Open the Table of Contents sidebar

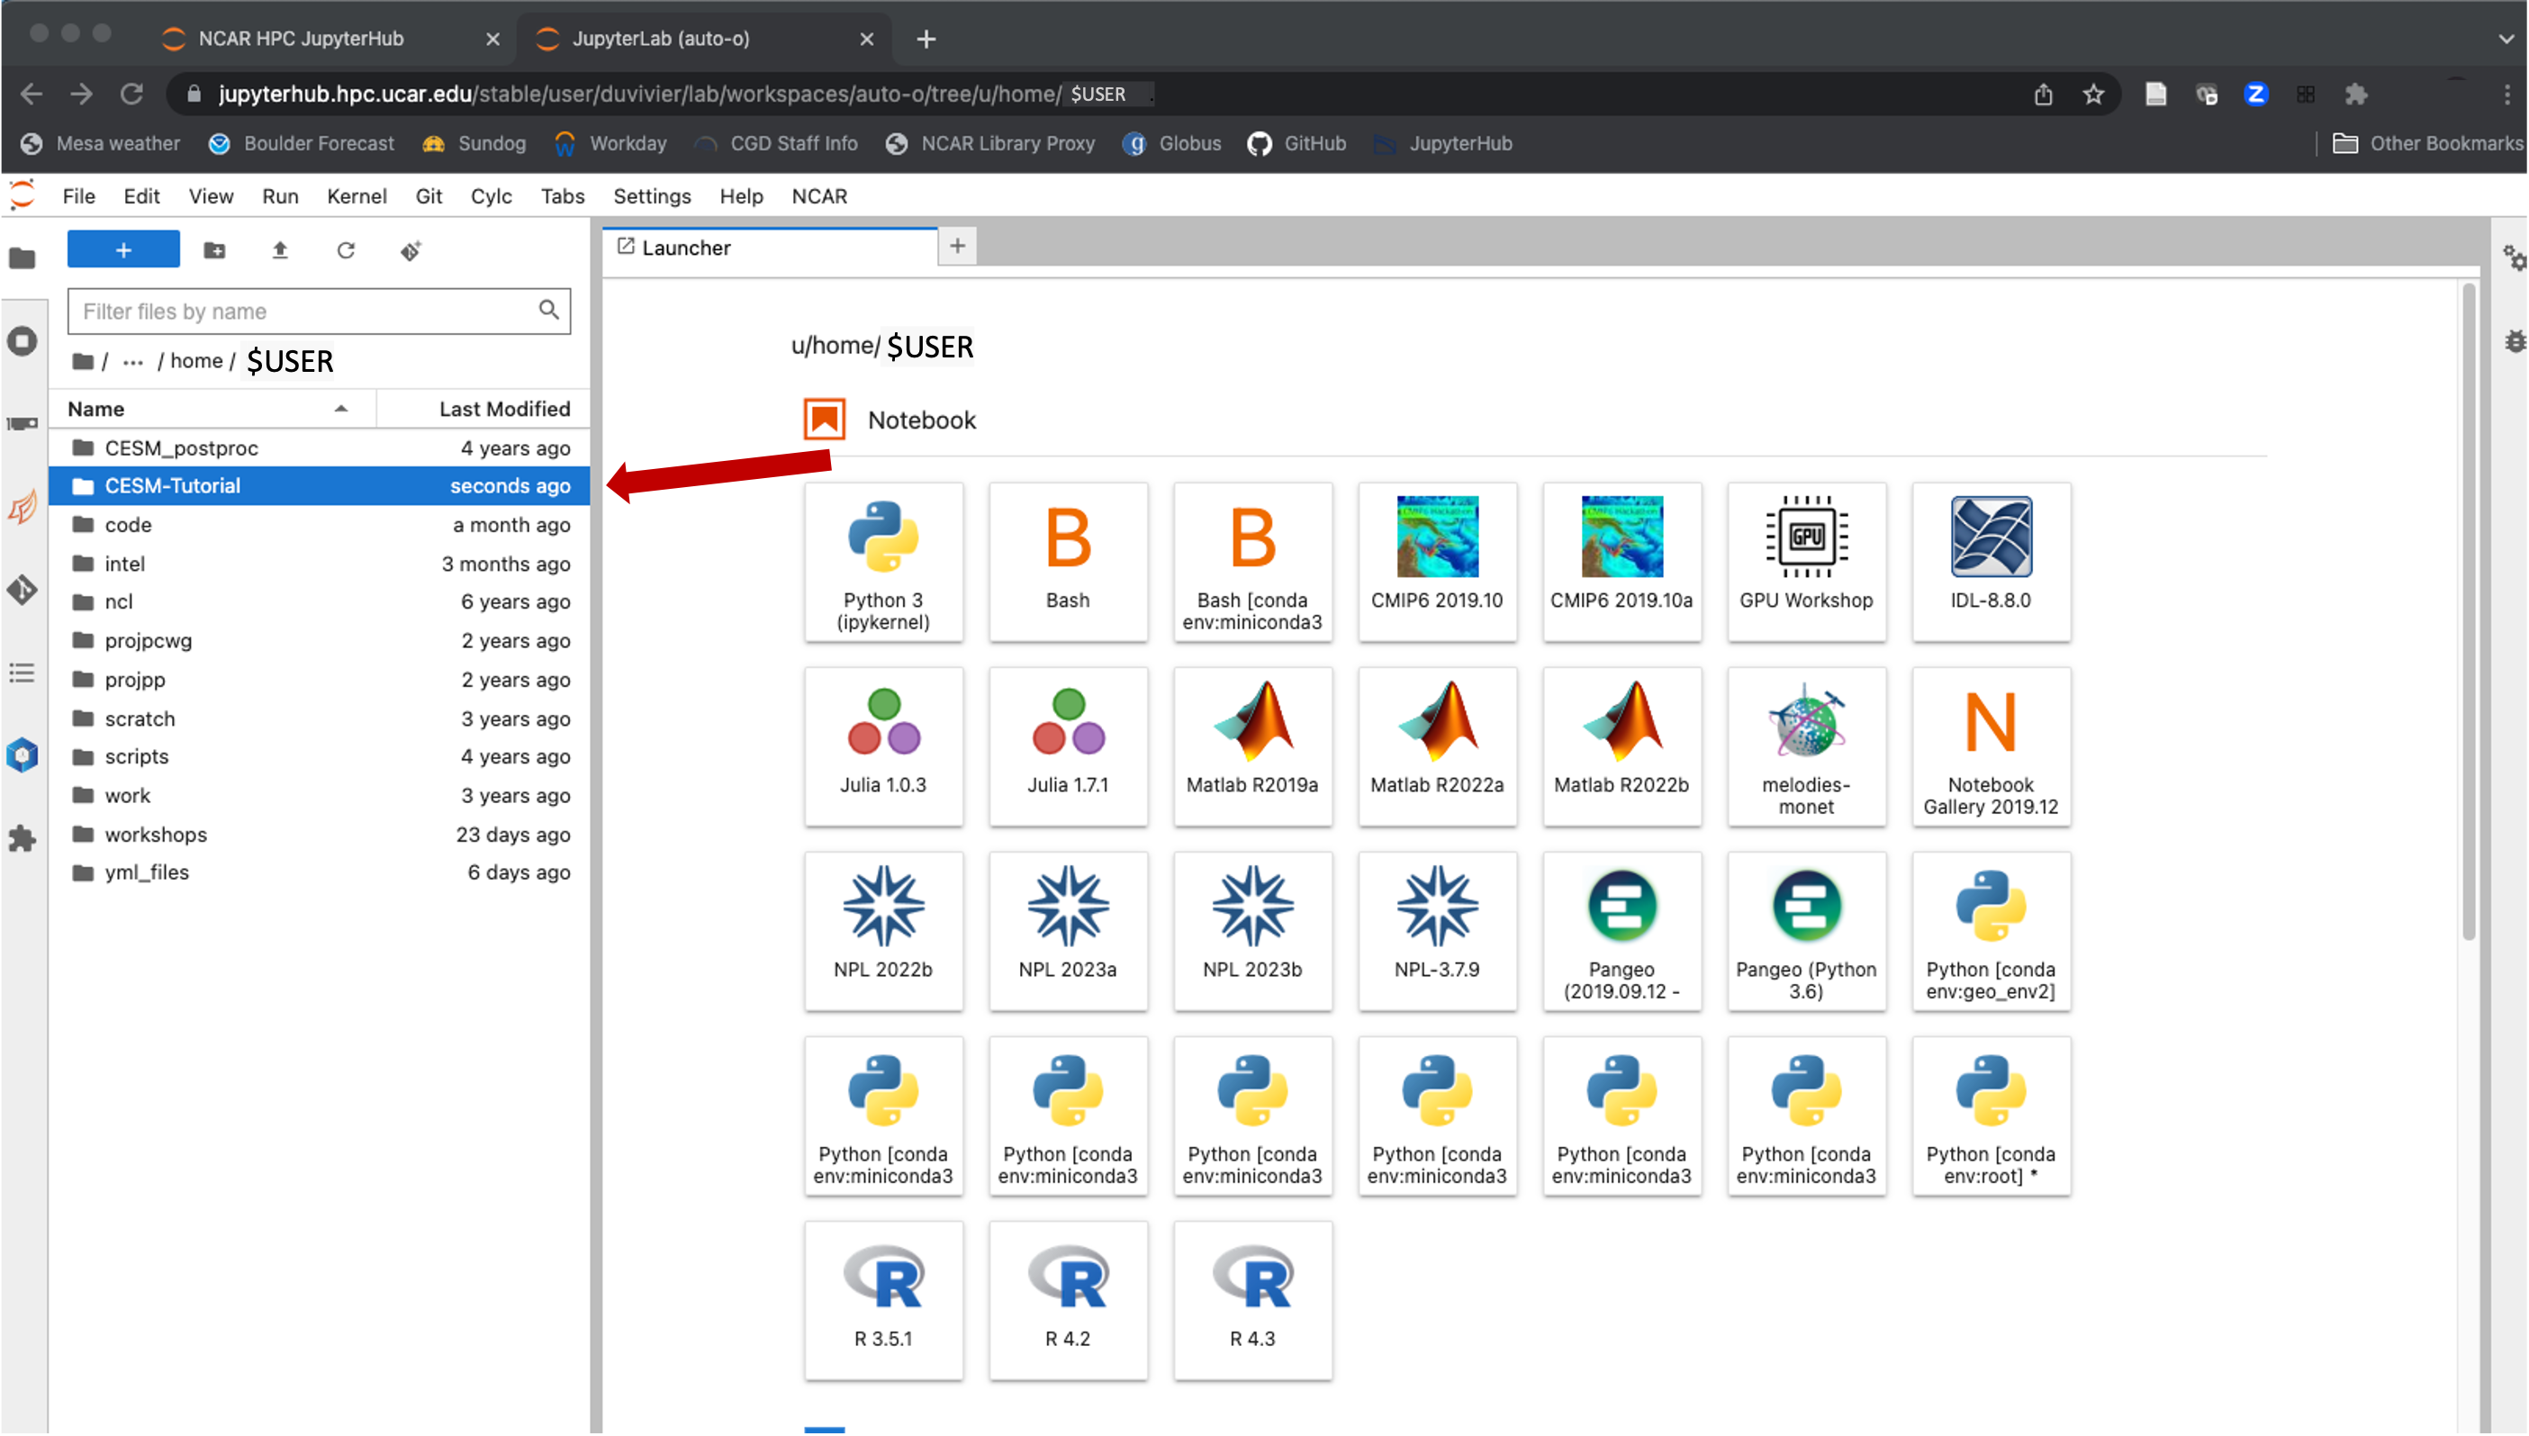(x=22, y=673)
